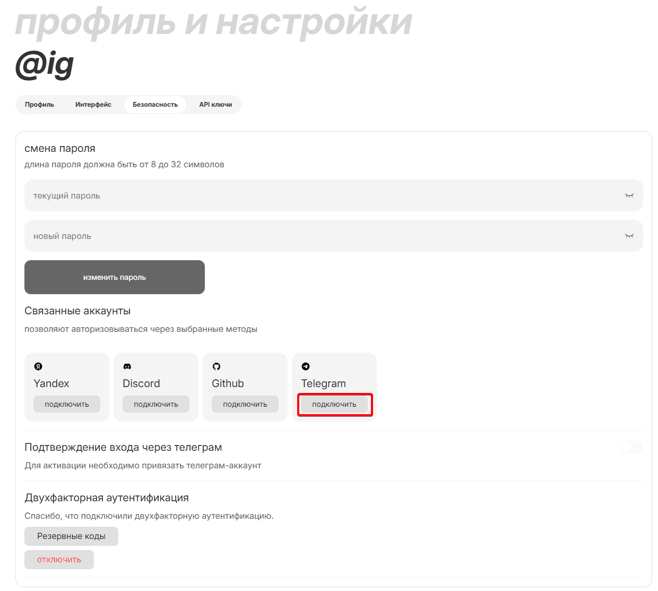Reveal the new password via eye icon
Screen dimensions: 658x591
[629, 236]
